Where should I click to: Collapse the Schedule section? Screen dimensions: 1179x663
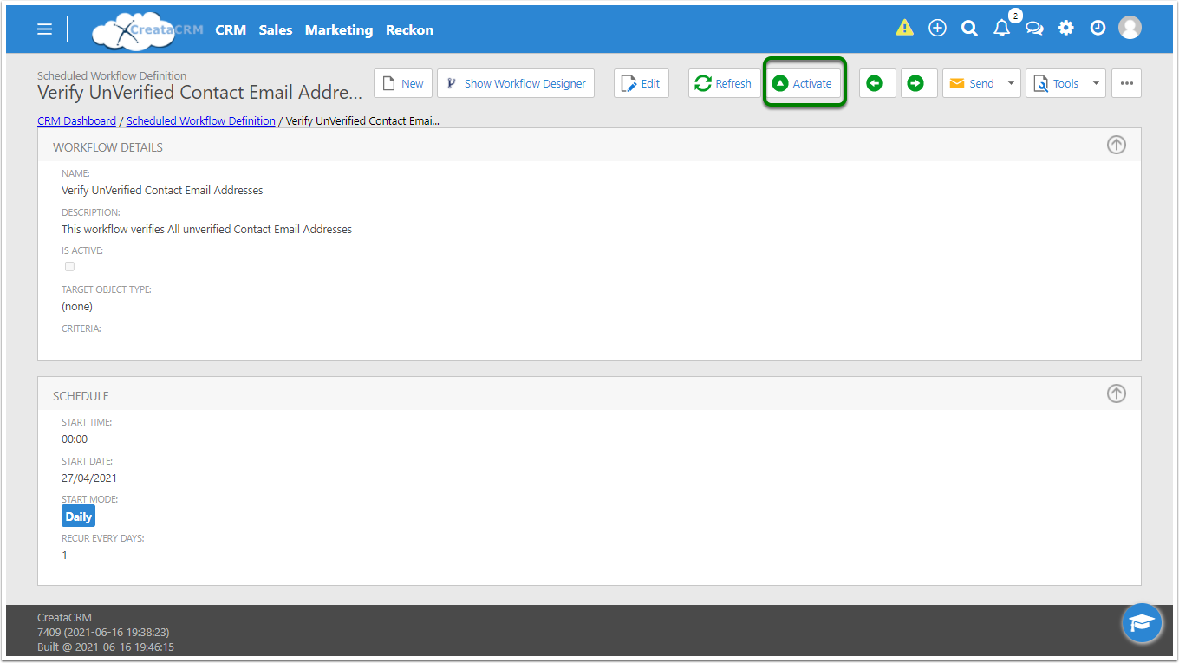1117,394
